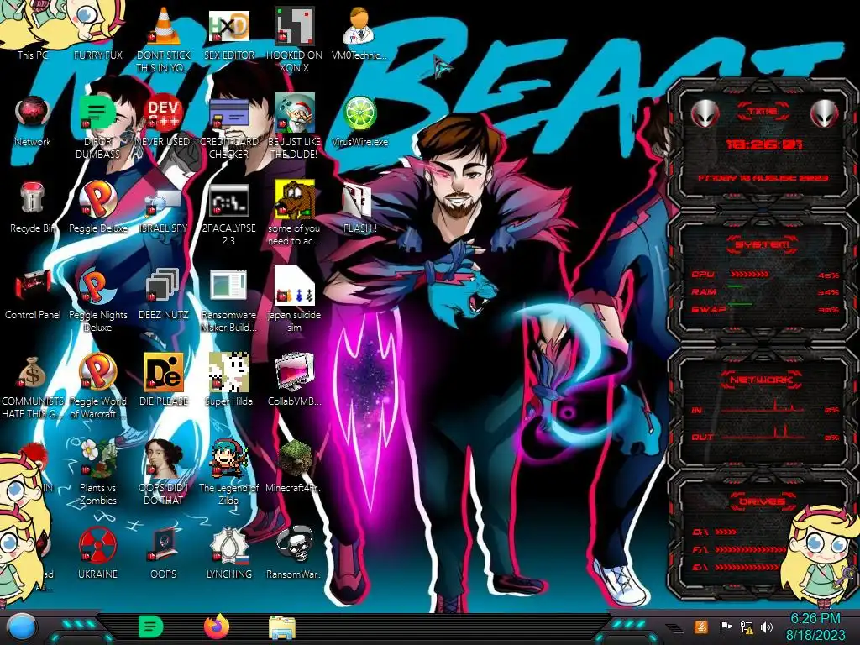Launch VirusWire.exe lime icon
Viewport: 860px width, 645px height.
(359, 113)
